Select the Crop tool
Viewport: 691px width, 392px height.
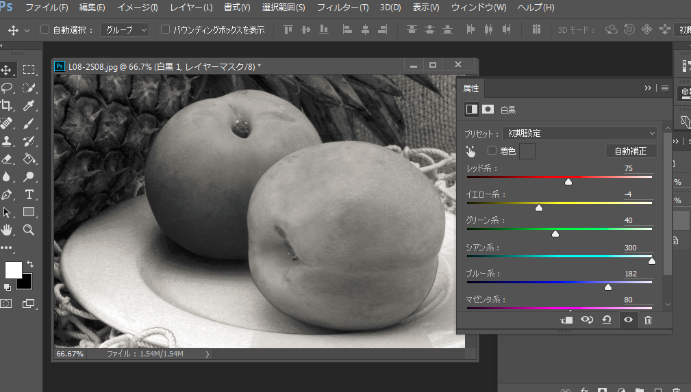coord(6,105)
